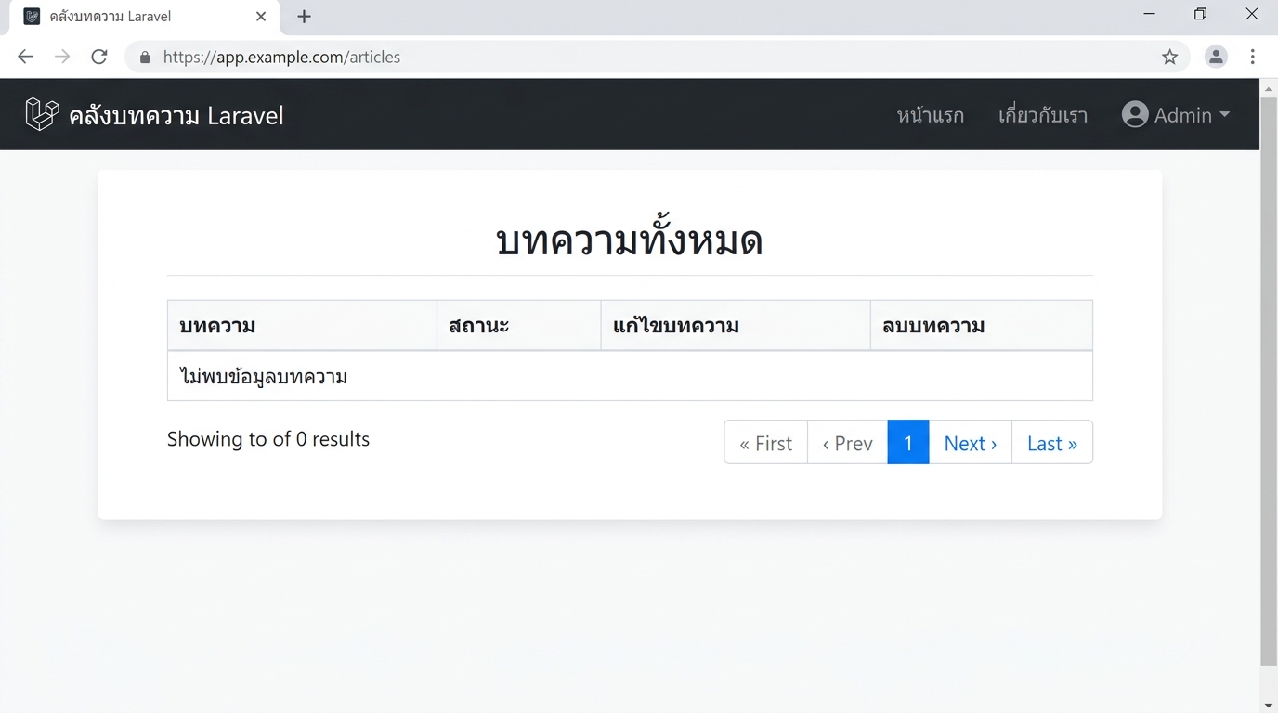Click the บทความ column header
Image resolution: width=1278 pixels, height=713 pixels.
[303, 326]
